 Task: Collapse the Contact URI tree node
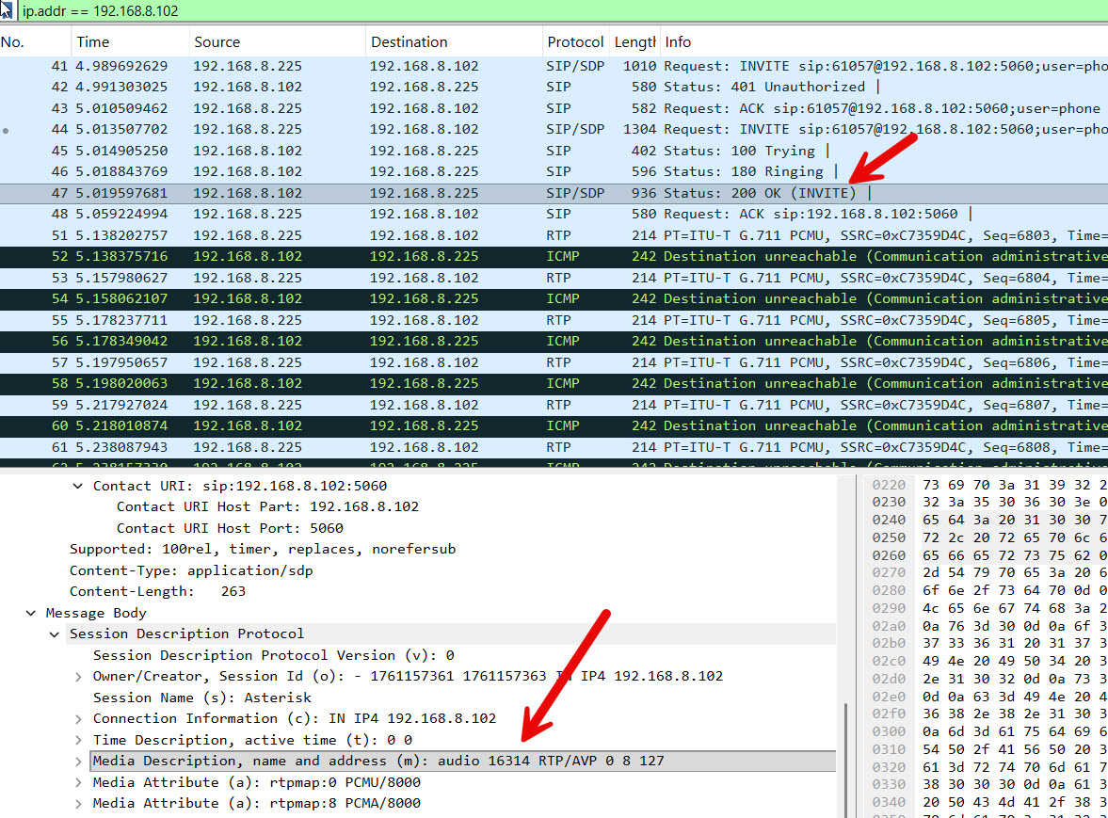pos(78,487)
